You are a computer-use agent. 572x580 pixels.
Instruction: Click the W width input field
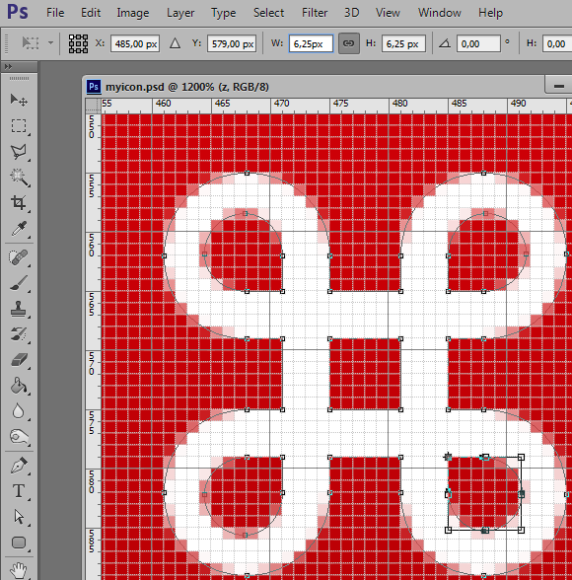[311, 43]
